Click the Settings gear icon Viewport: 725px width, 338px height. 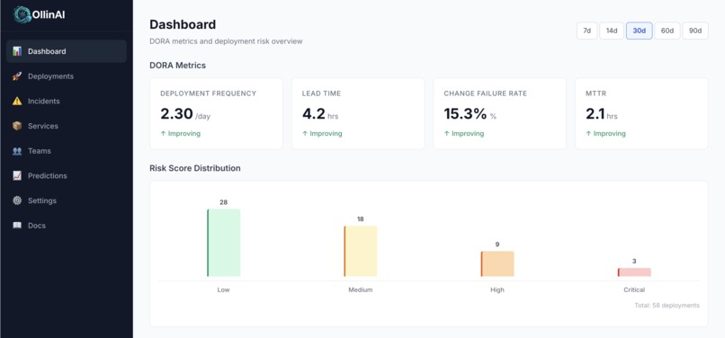click(17, 200)
